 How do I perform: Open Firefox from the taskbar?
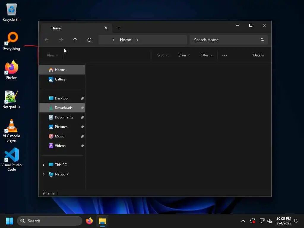[89, 221]
